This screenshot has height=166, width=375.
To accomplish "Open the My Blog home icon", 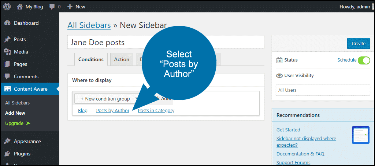I will pos(20,7).
